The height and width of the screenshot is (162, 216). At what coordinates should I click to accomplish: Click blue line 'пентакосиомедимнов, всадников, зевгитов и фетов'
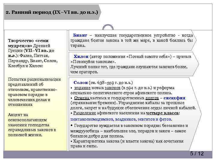(121, 119)
